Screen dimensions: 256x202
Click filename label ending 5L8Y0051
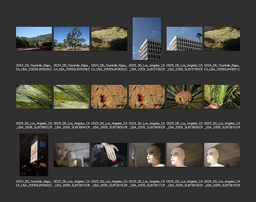[222, 67]
